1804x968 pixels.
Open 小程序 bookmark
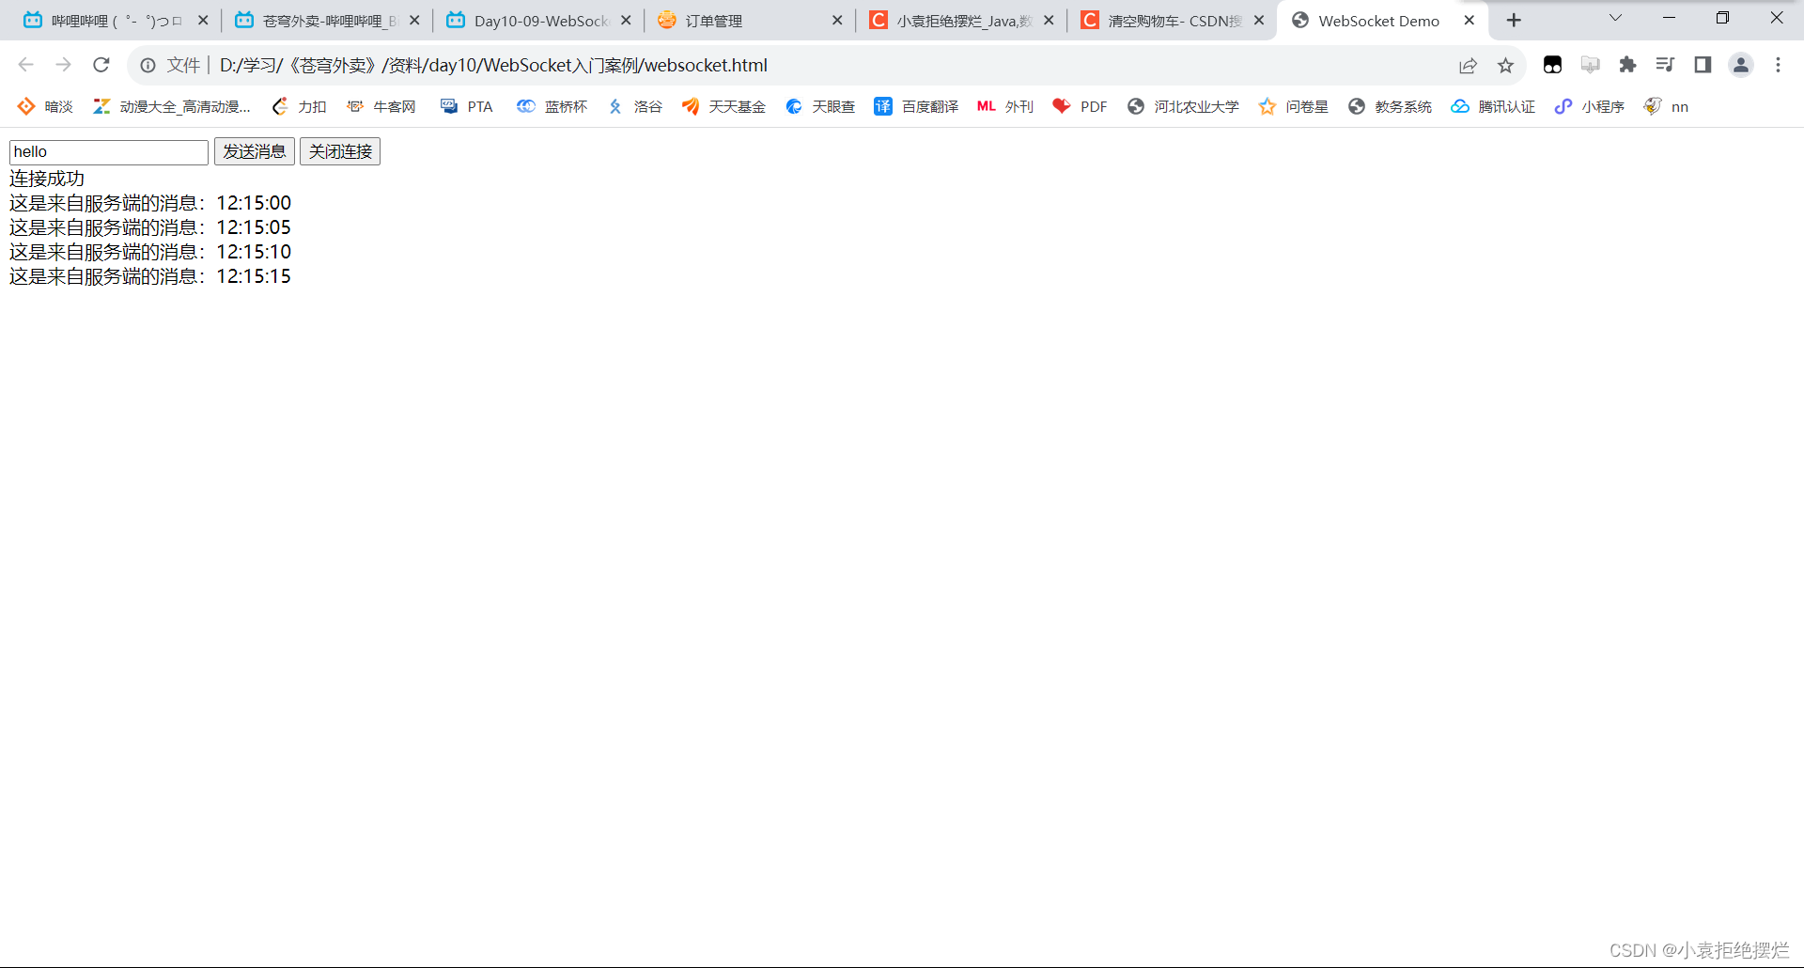(1590, 106)
